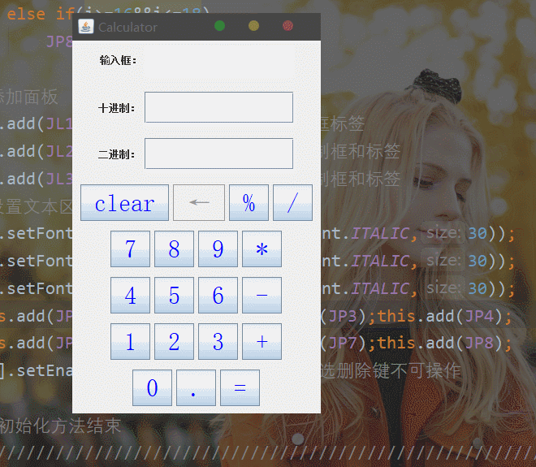Click the yellow circle title bar button

tap(253, 26)
